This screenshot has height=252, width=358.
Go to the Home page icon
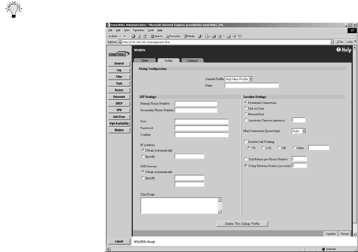pos(145,36)
